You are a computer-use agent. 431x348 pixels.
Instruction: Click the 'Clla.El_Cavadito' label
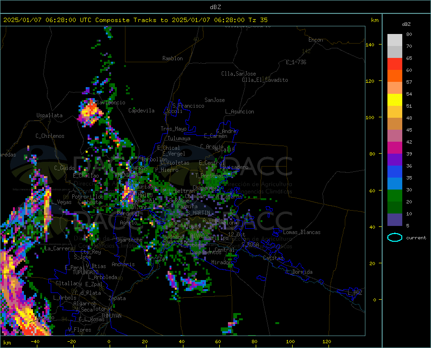265,80
